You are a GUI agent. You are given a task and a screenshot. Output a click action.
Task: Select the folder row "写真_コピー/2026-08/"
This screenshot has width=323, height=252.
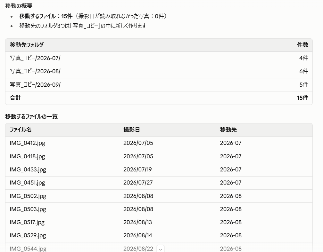[159, 71]
